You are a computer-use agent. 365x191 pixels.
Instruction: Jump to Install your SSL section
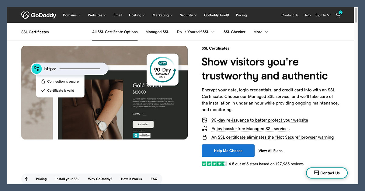(67, 179)
